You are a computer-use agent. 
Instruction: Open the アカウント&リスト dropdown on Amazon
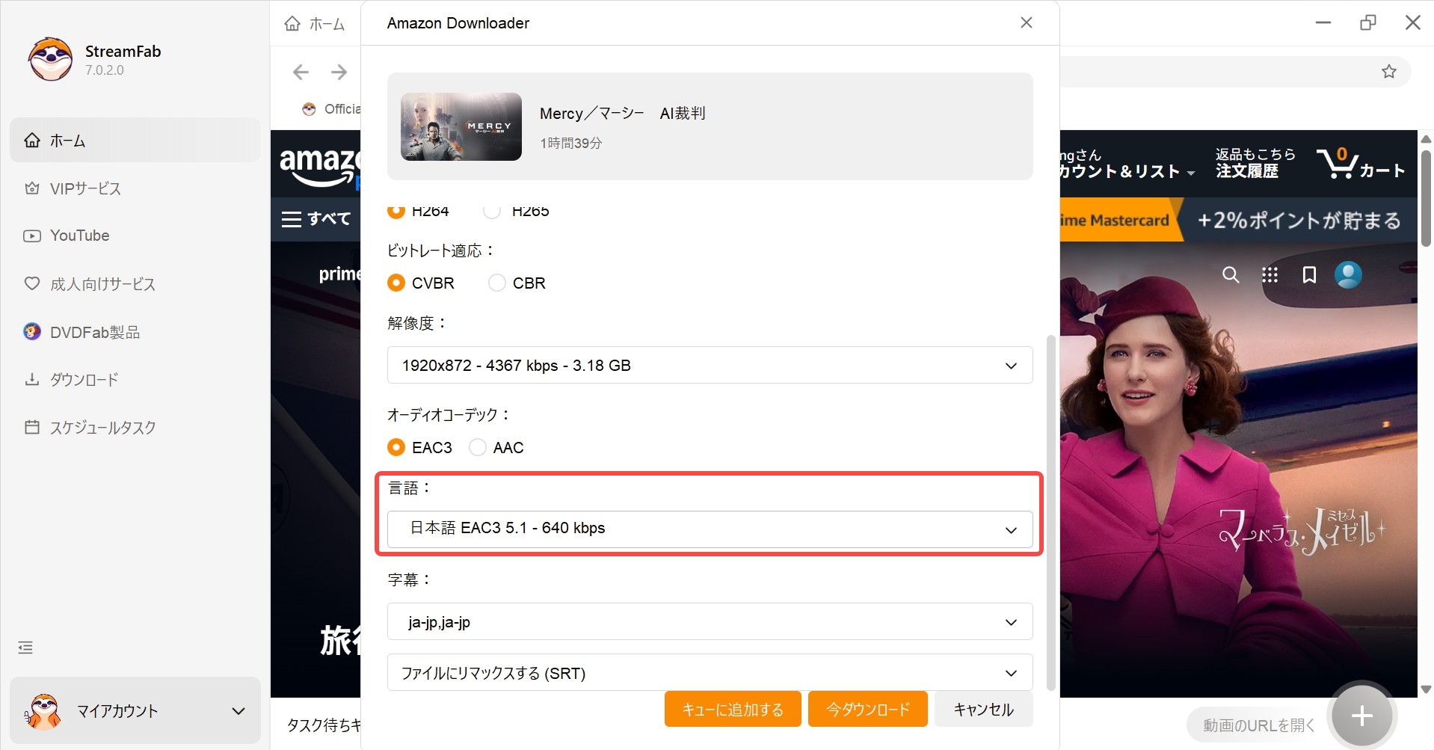(1127, 164)
